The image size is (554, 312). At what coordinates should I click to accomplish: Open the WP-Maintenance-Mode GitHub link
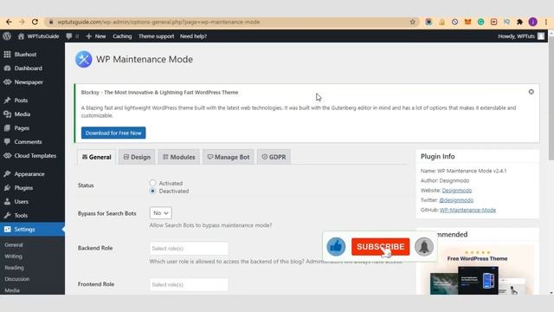pos(467,210)
